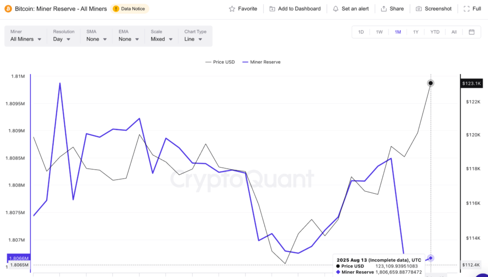Select the 1Y time range
The image size is (488, 277).
pos(416,32)
